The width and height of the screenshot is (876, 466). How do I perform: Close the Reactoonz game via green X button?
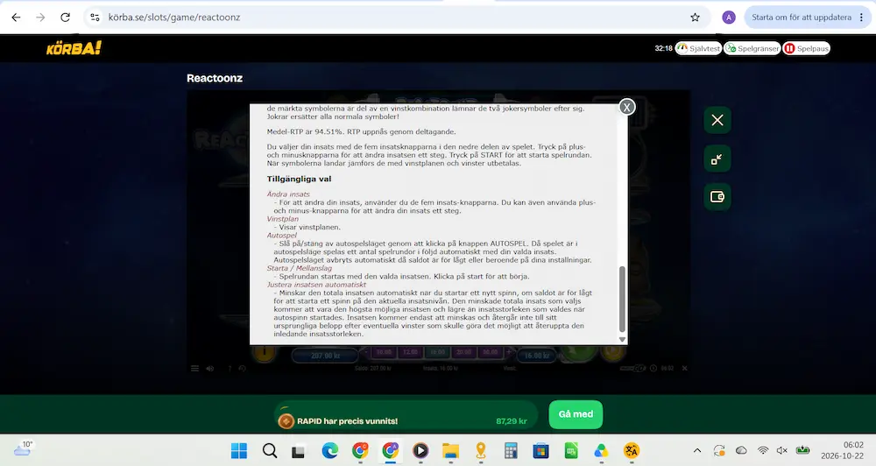point(717,120)
